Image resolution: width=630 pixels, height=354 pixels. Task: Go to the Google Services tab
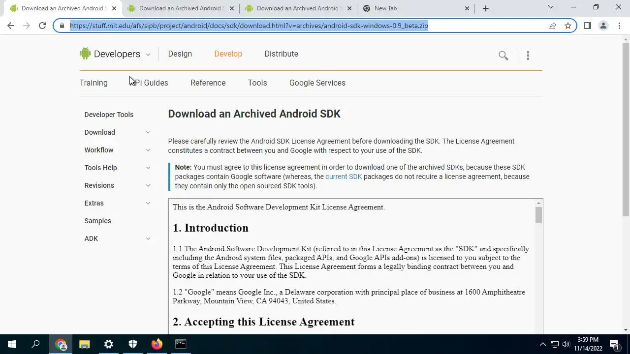[x=317, y=83]
